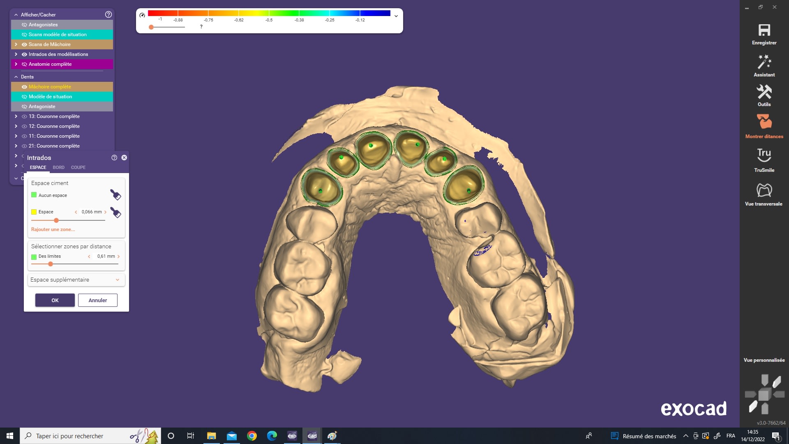
Task: Open the Mail app in taskbar
Action: 232,436
